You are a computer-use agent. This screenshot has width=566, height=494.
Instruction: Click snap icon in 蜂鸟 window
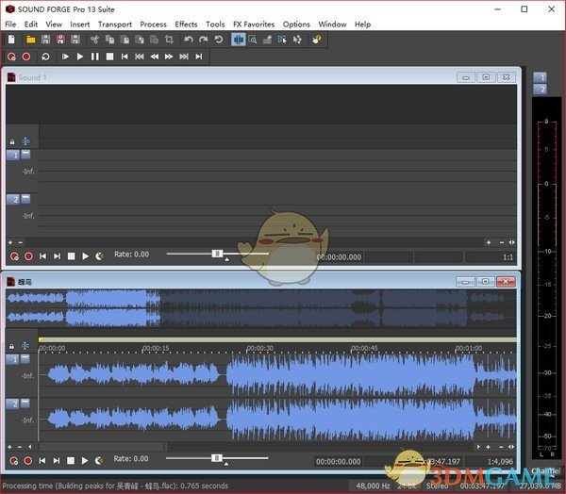click(25, 346)
